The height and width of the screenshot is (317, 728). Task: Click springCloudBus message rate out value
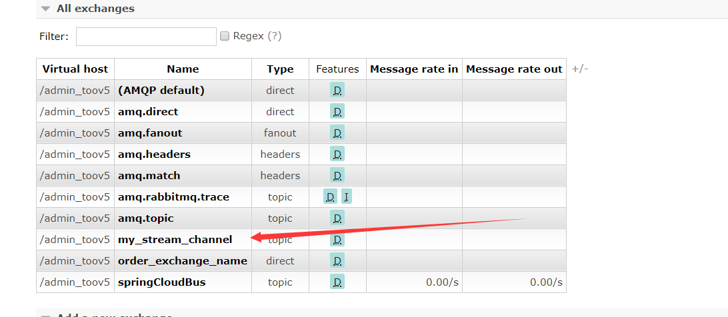[x=546, y=282]
